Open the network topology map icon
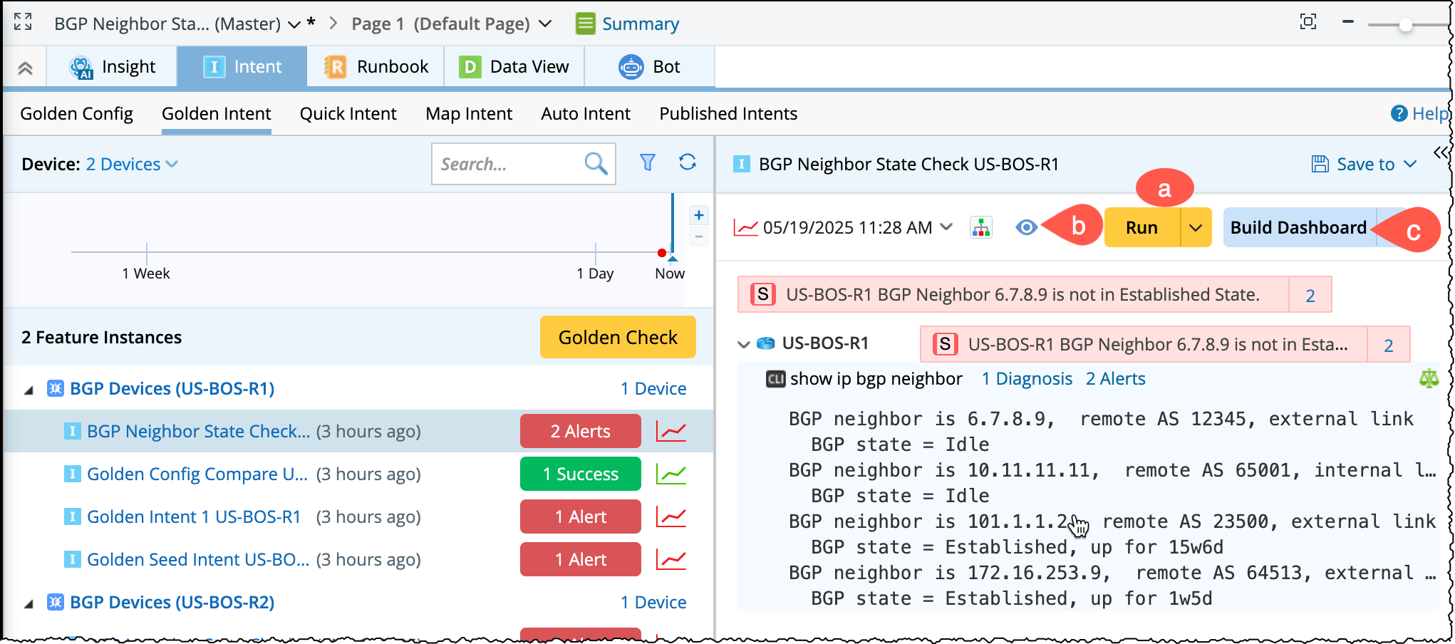1455x644 pixels. pos(981,228)
